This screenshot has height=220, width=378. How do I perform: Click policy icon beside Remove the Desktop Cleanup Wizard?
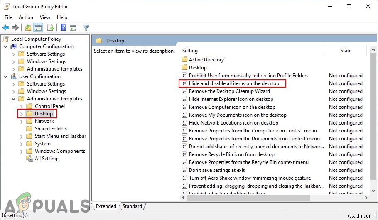184,91
